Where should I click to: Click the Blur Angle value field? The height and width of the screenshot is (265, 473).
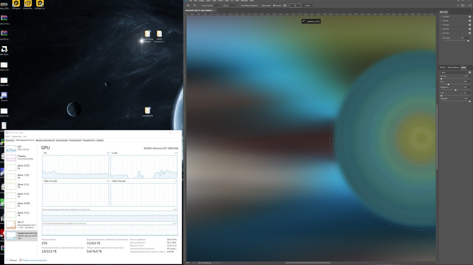click(x=464, y=38)
